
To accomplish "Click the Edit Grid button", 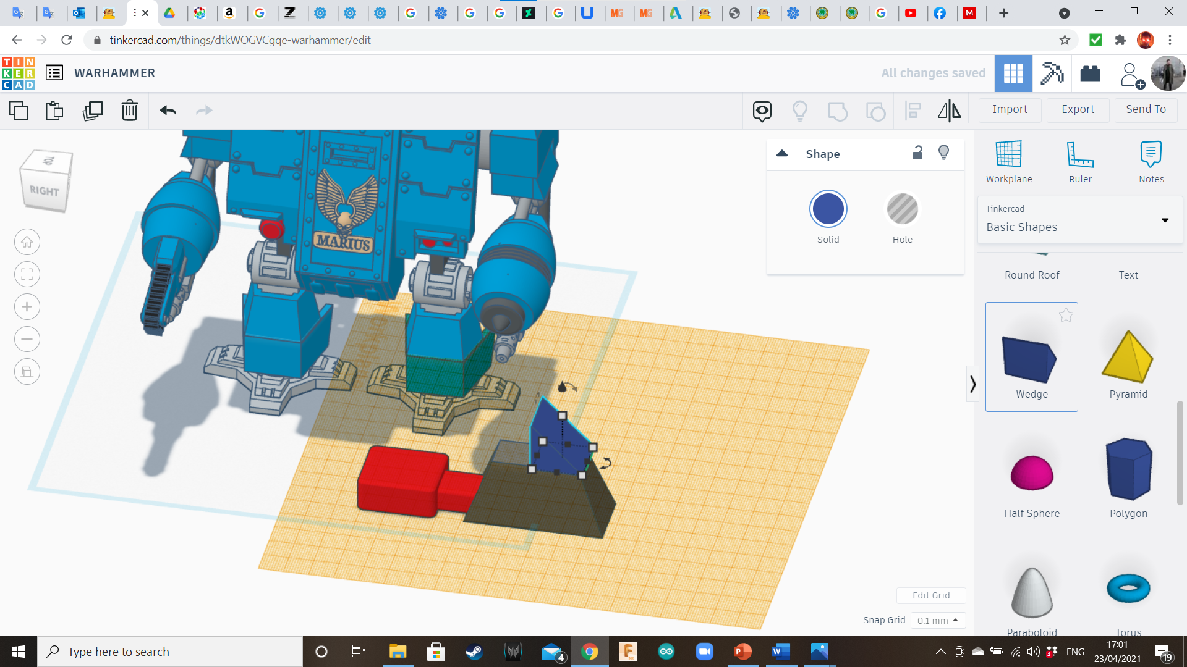I will [x=930, y=595].
